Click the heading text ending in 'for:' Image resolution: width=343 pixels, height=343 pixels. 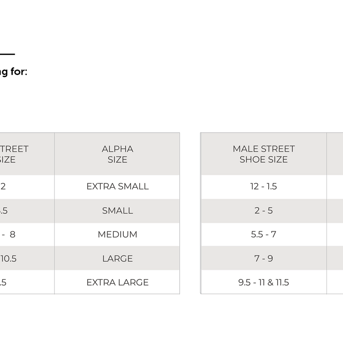pyautogui.click(x=14, y=72)
